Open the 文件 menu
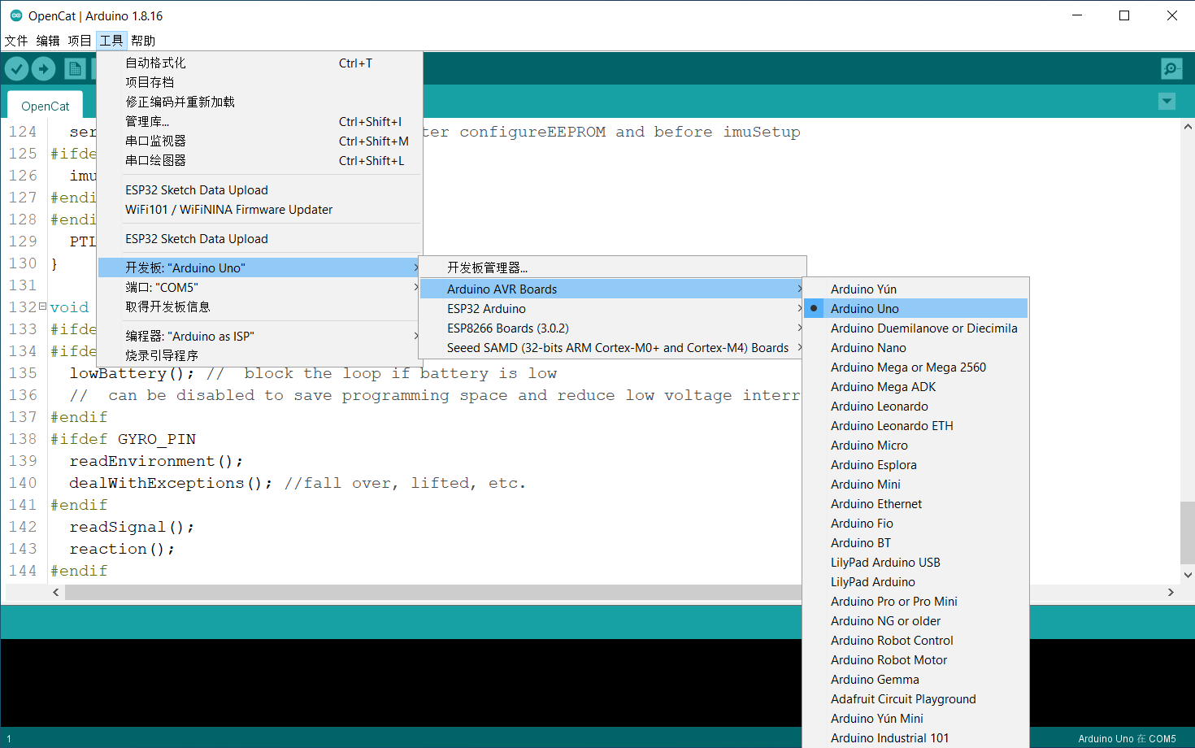The width and height of the screenshot is (1195, 748). (16, 41)
